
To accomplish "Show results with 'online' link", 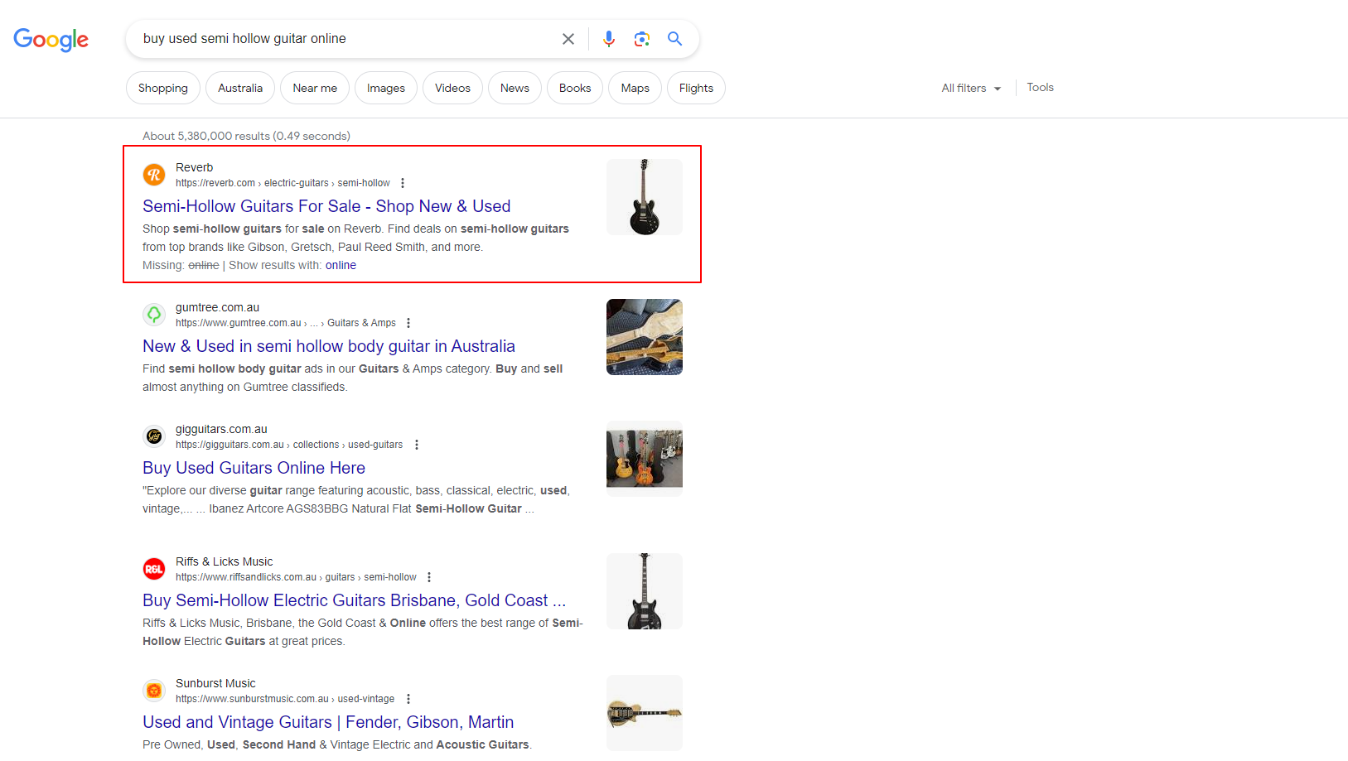I will click(341, 265).
